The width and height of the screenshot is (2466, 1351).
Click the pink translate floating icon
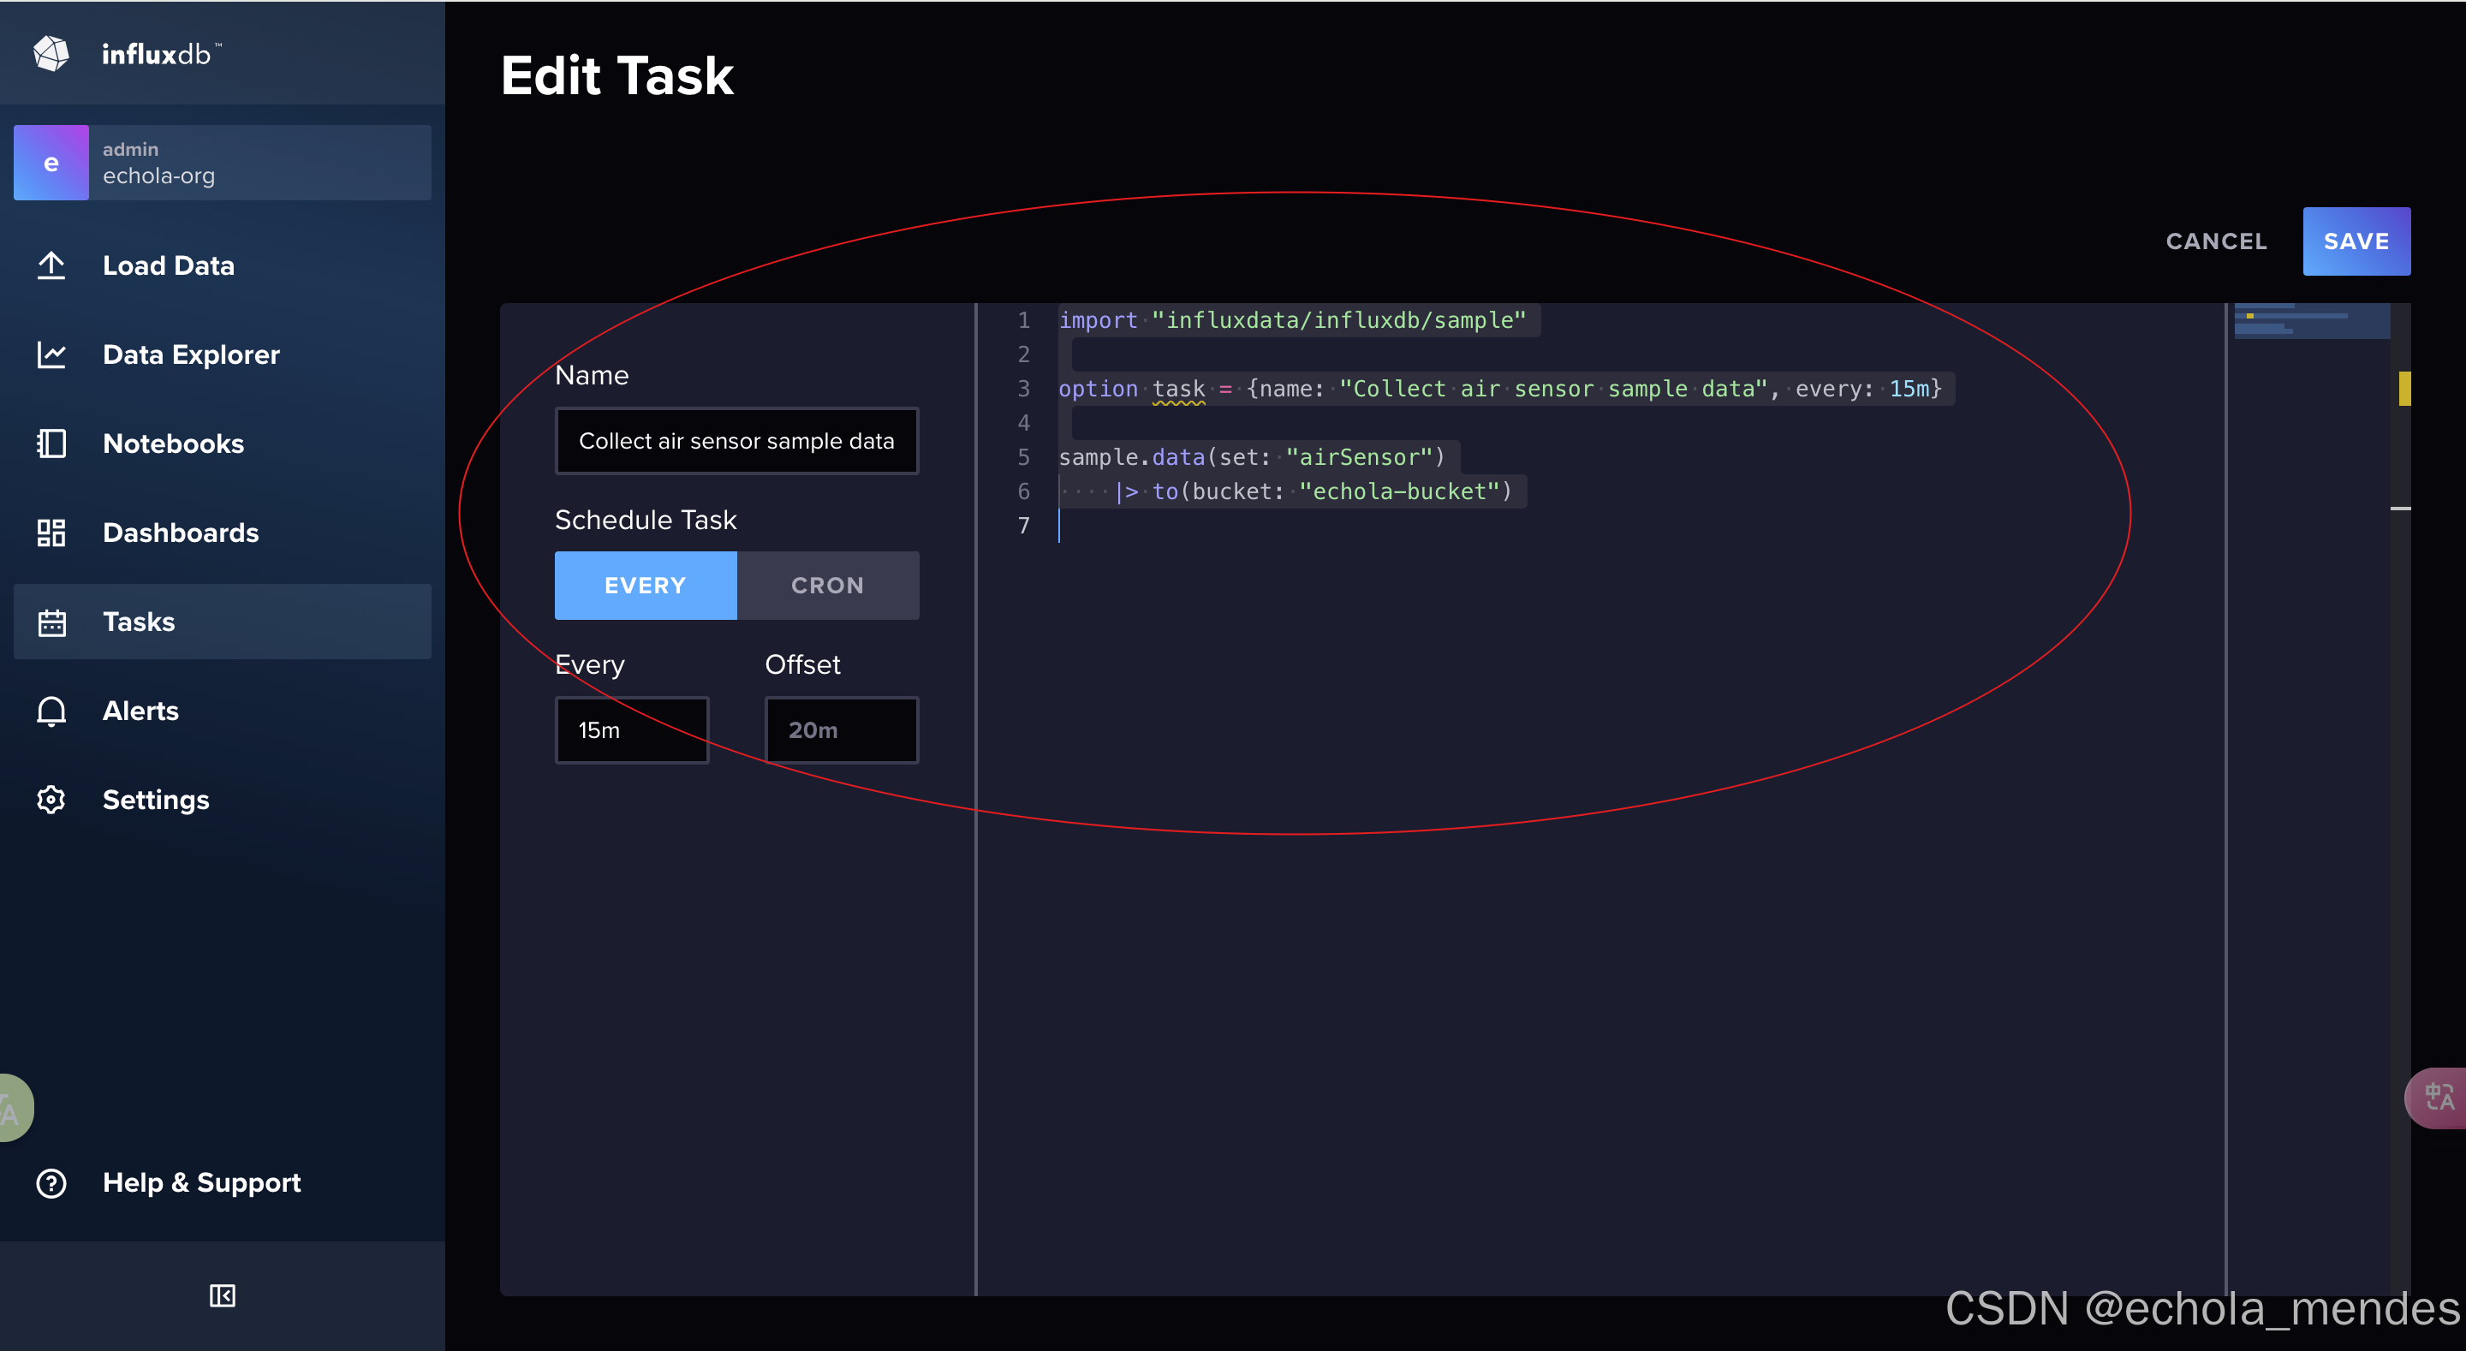coord(2437,1098)
